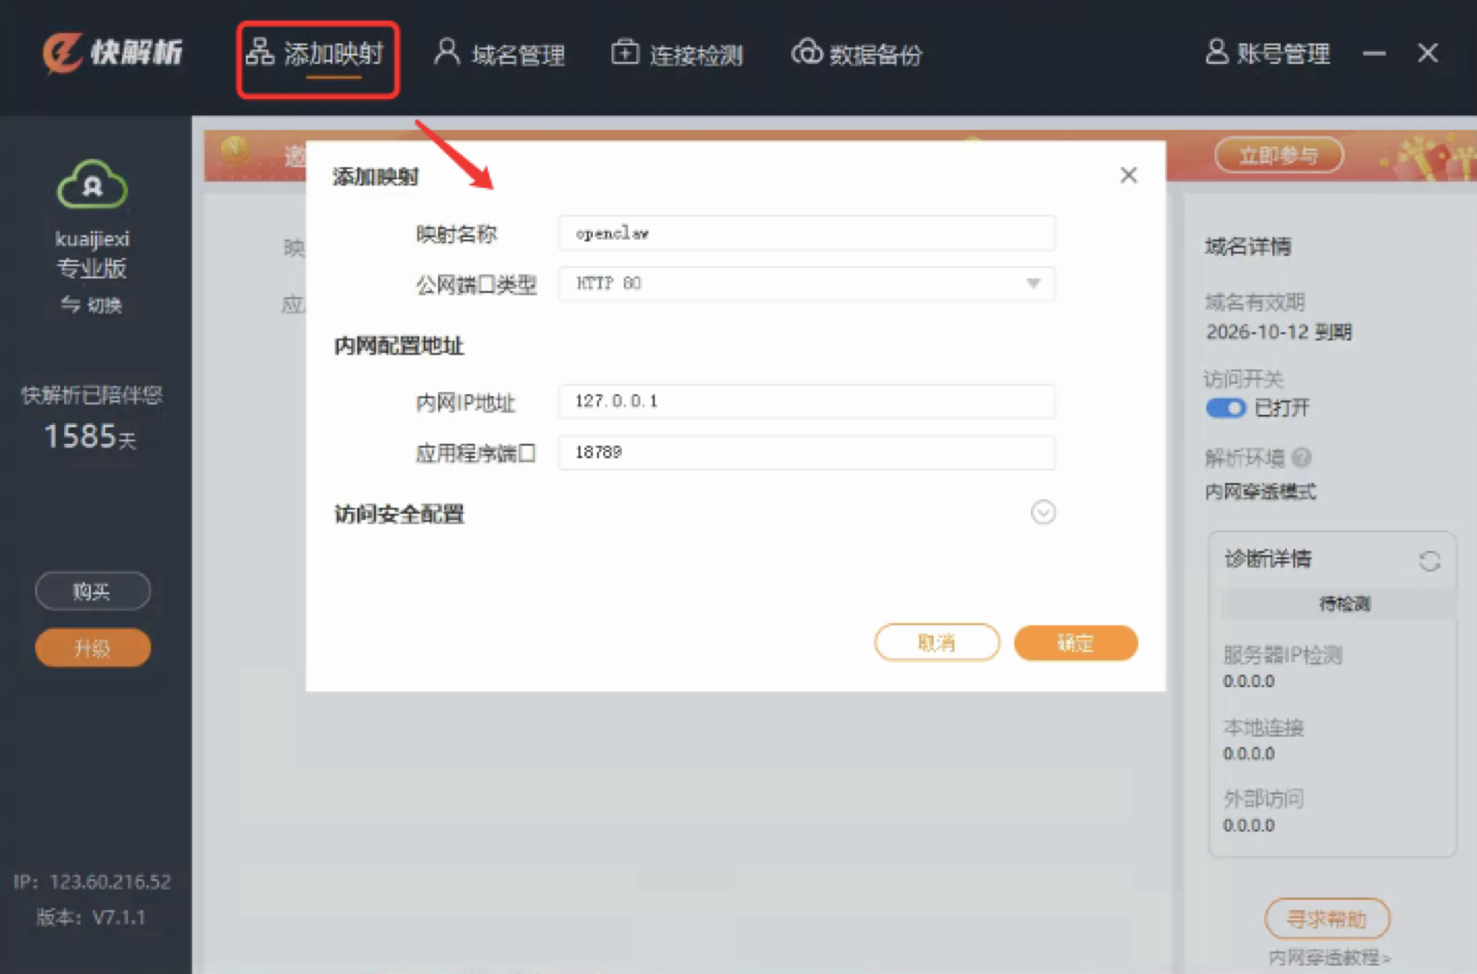Open 账号管理 account management
This screenshot has width=1477, height=974.
1268,54
